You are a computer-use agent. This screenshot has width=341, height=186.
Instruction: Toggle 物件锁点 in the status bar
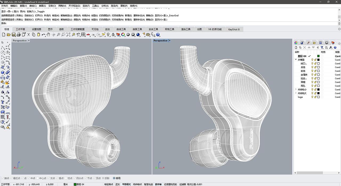pos(137,184)
